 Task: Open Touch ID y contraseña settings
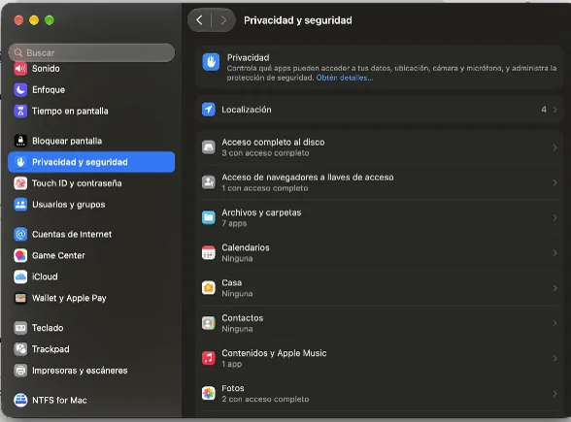91,183
